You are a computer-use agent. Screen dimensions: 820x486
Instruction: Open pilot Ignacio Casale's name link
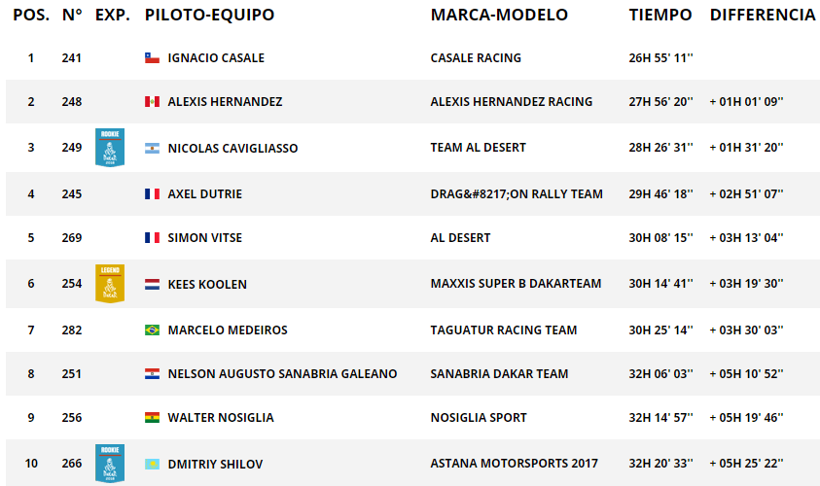pyautogui.click(x=216, y=58)
